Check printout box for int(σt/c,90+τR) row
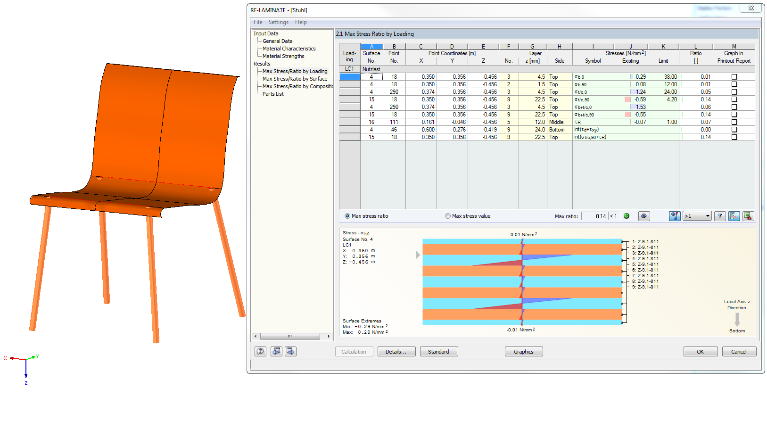Screen dimensions: 767x421 pyautogui.click(x=734, y=137)
